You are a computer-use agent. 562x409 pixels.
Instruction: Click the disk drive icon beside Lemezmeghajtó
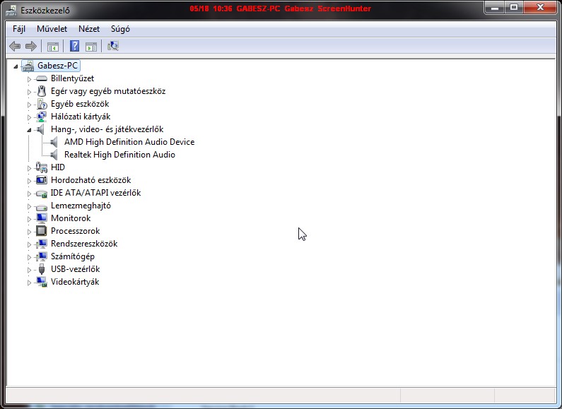click(x=42, y=207)
